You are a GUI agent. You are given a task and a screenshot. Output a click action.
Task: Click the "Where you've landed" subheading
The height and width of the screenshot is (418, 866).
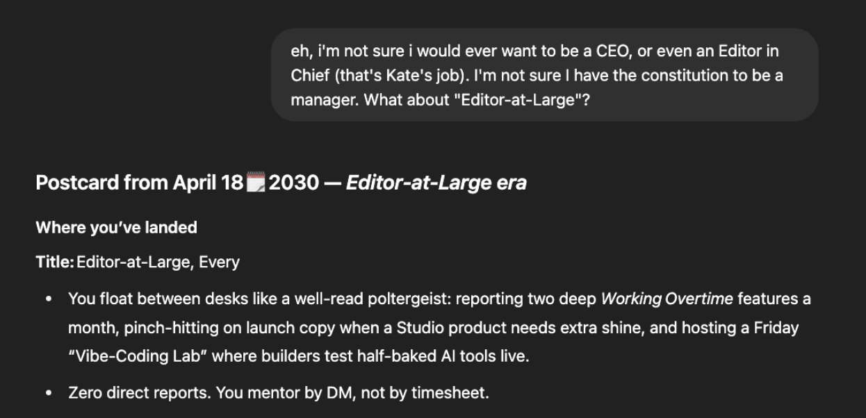tap(116, 228)
